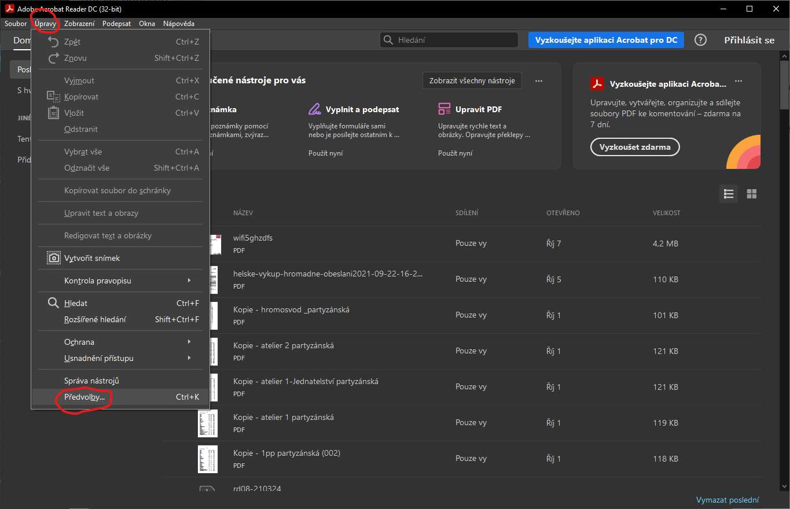This screenshot has width=790, height=509.
Task: Click the Znovu redo arrow icon
Action: click(x=54, y=58)
